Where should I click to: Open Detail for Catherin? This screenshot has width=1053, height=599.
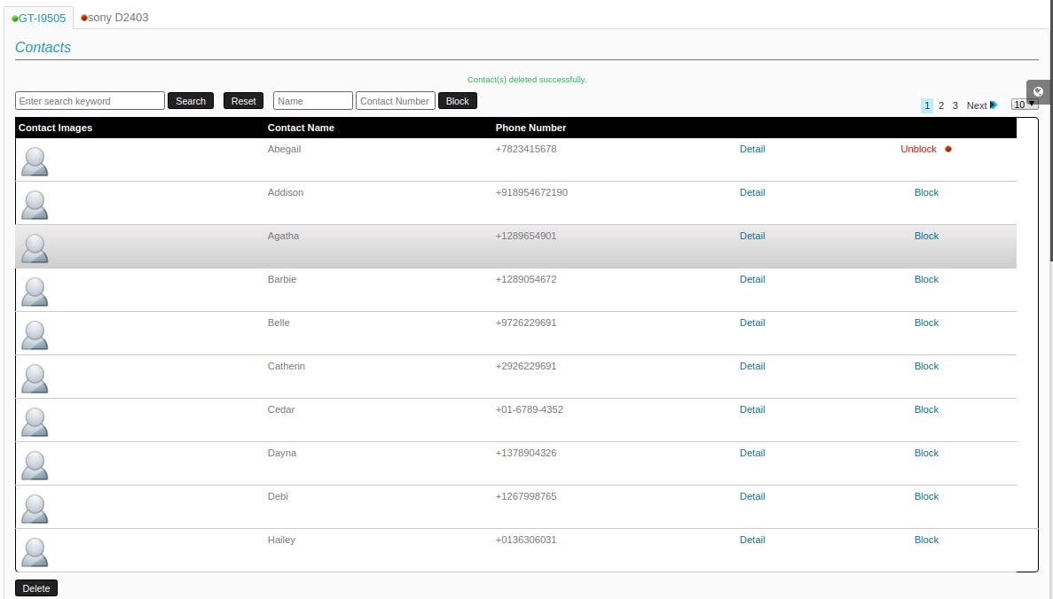pos(752,366)
